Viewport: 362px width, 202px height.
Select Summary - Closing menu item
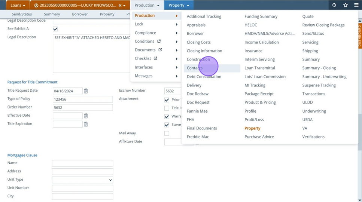point(319,68)
